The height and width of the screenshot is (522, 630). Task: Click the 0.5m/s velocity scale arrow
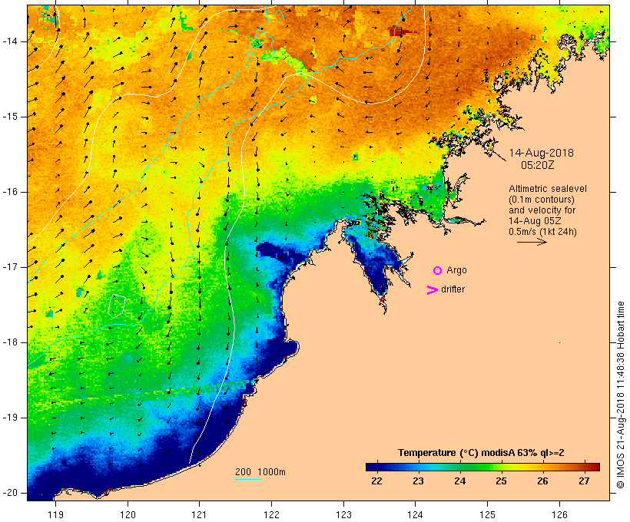tap(532, 242)
